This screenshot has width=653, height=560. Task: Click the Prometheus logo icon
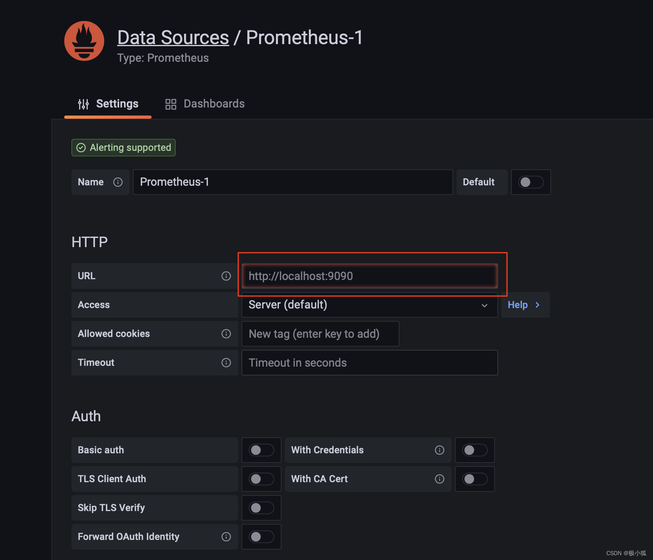[84, 41]
